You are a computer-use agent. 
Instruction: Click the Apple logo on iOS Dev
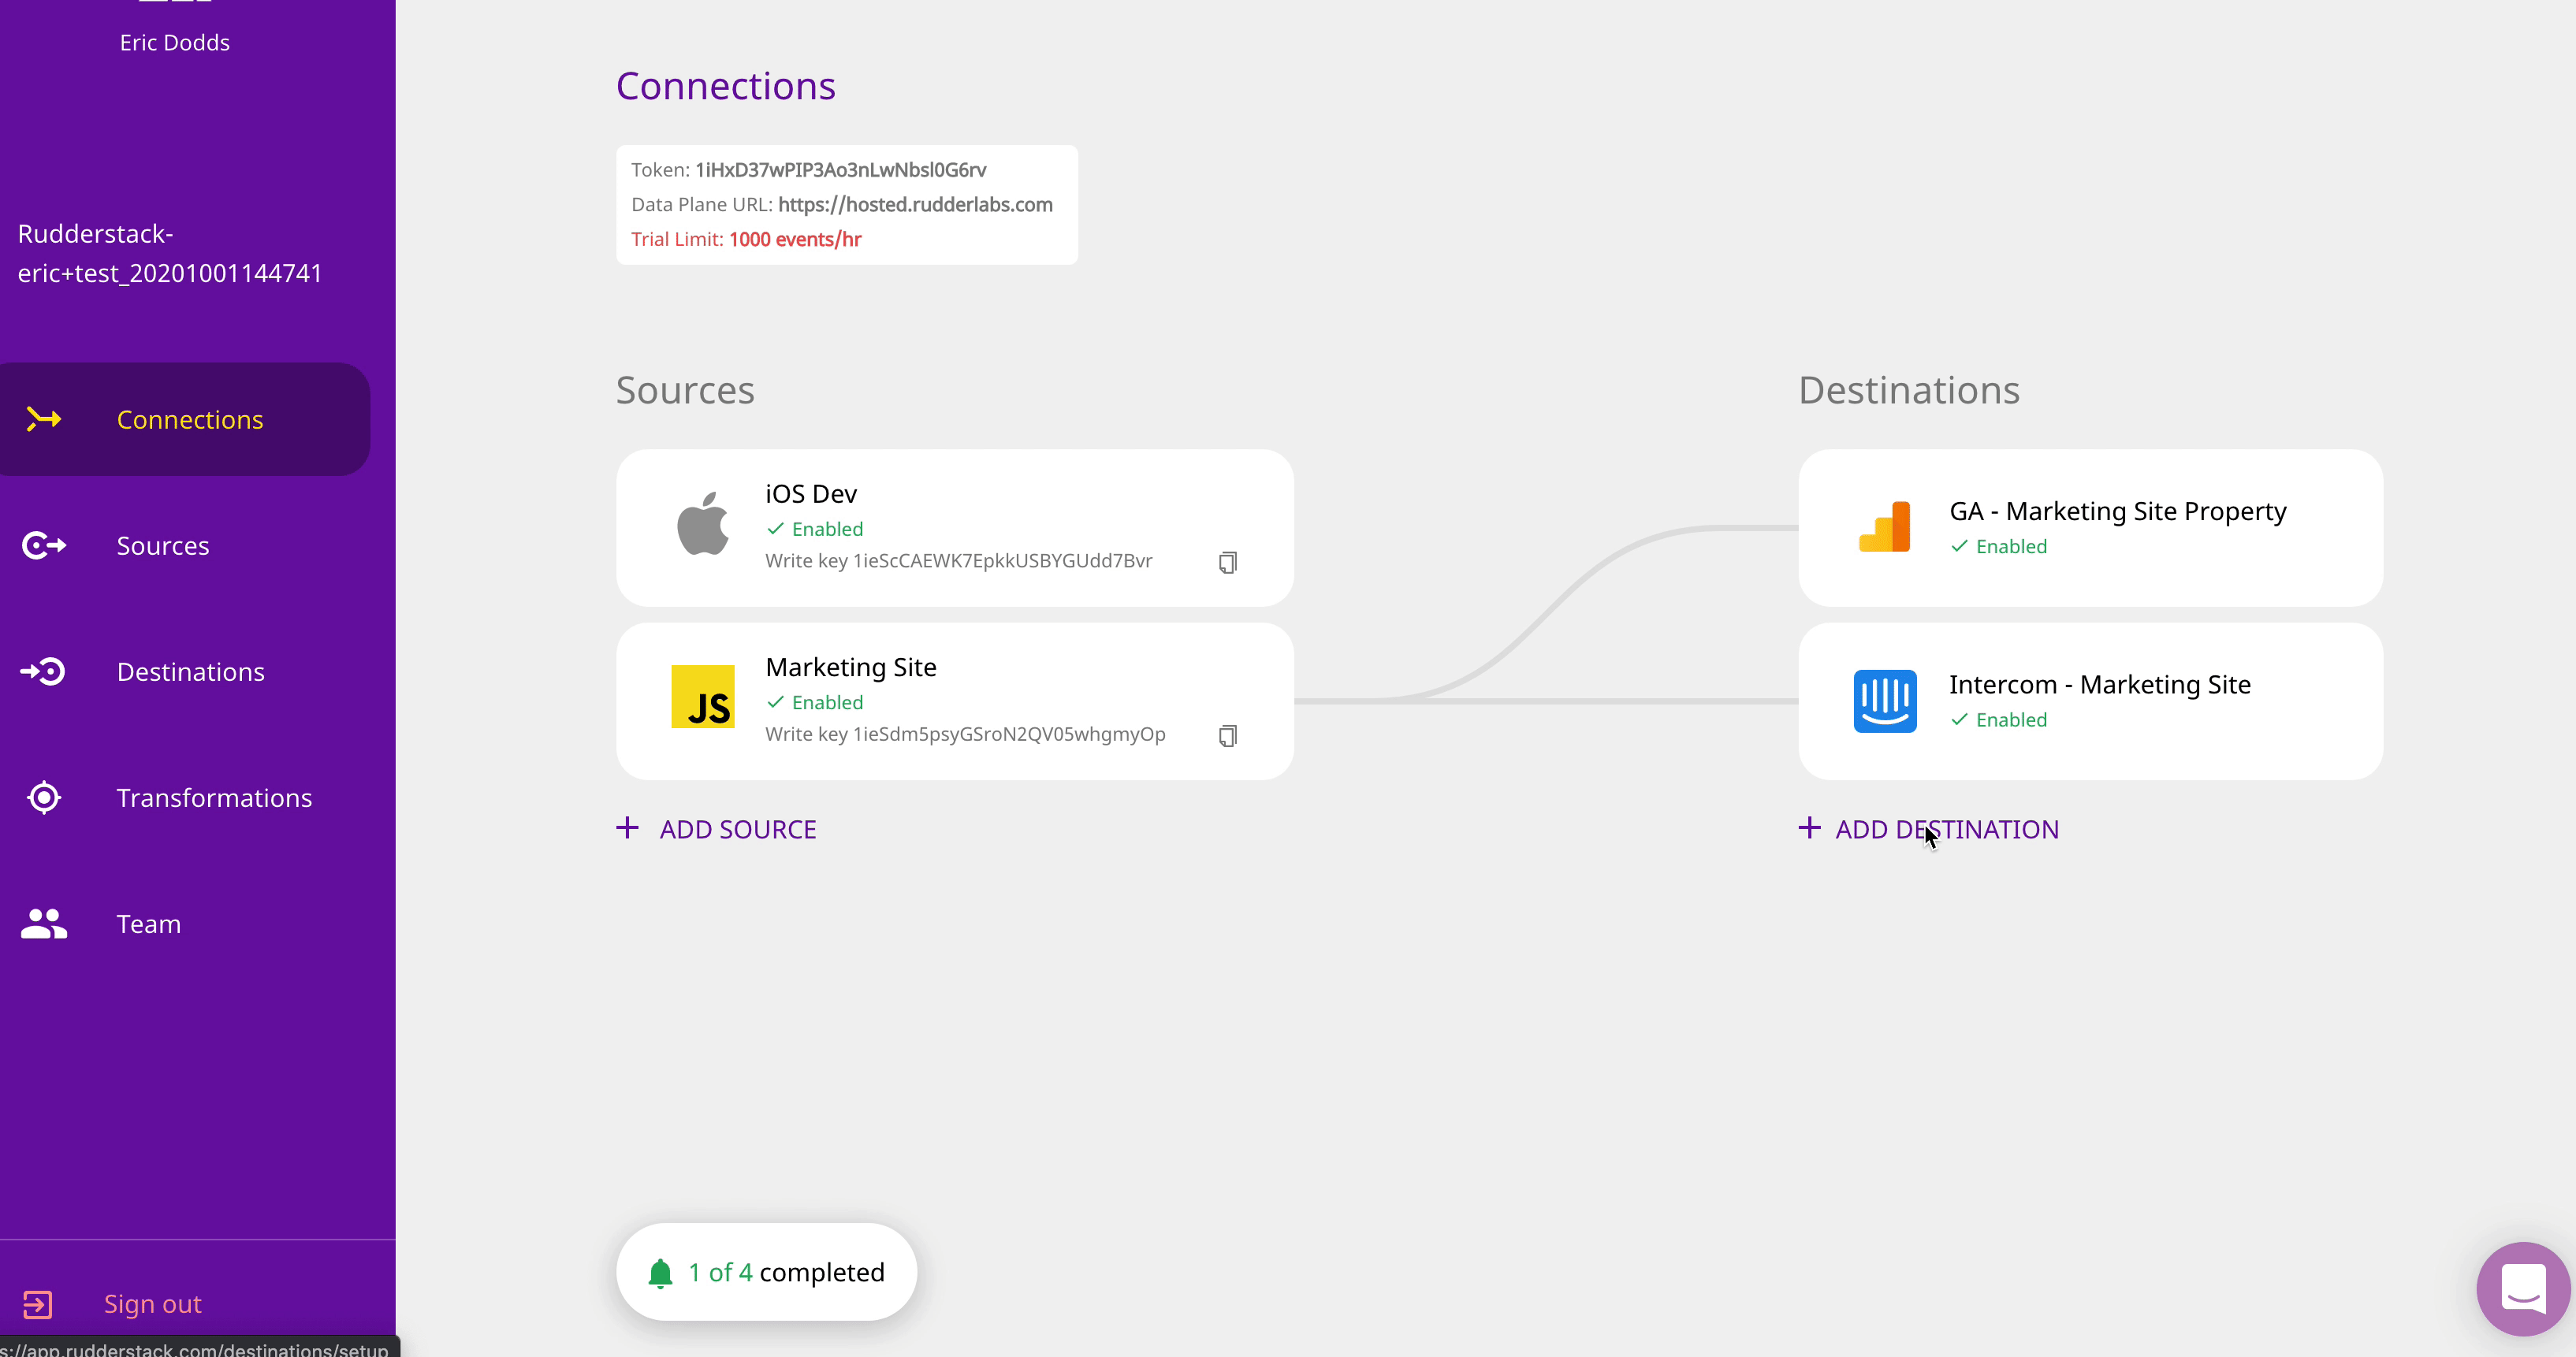(703, 524)
